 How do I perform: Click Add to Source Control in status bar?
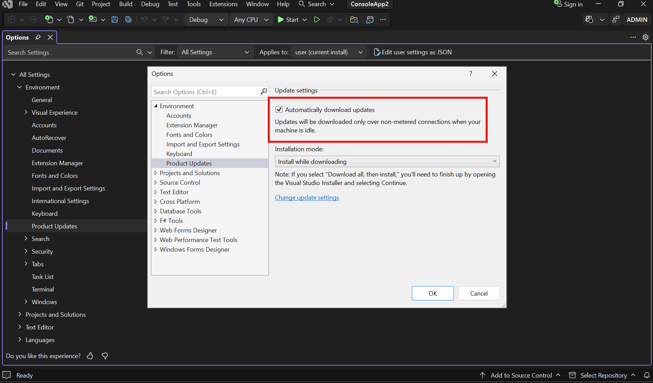(x=520, y=375)
